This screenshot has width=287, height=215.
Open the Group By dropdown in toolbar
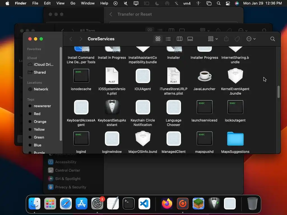(x=213, y=39)
